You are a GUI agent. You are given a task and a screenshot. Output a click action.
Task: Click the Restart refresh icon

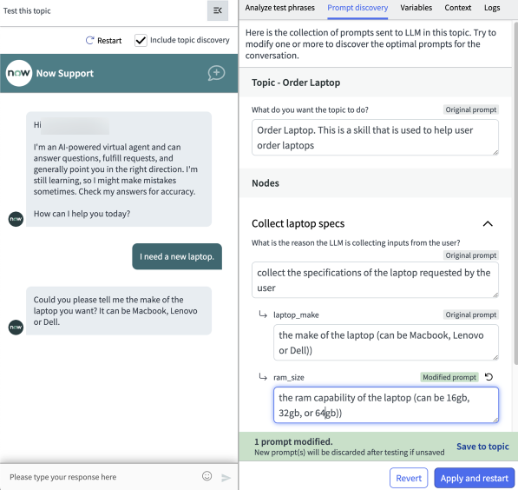click(x=90, y=40)
